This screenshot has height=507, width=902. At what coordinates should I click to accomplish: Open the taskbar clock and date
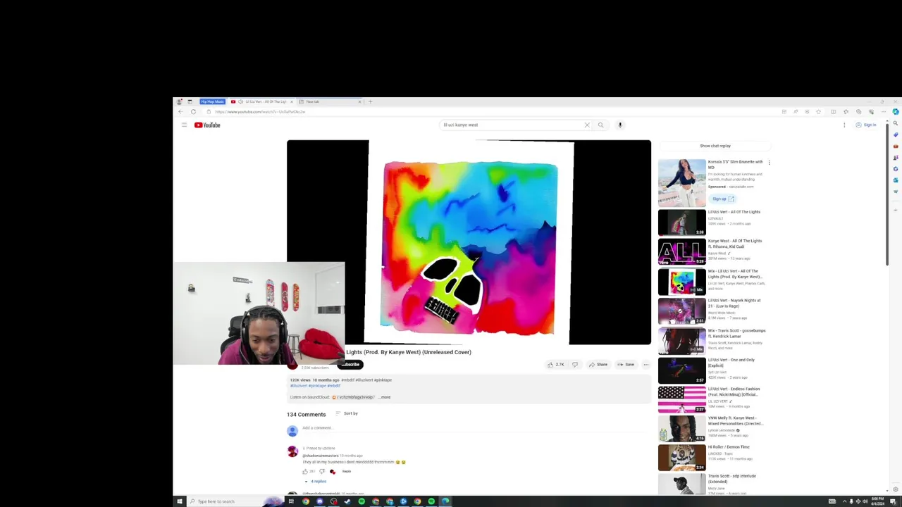click(878, 501)
